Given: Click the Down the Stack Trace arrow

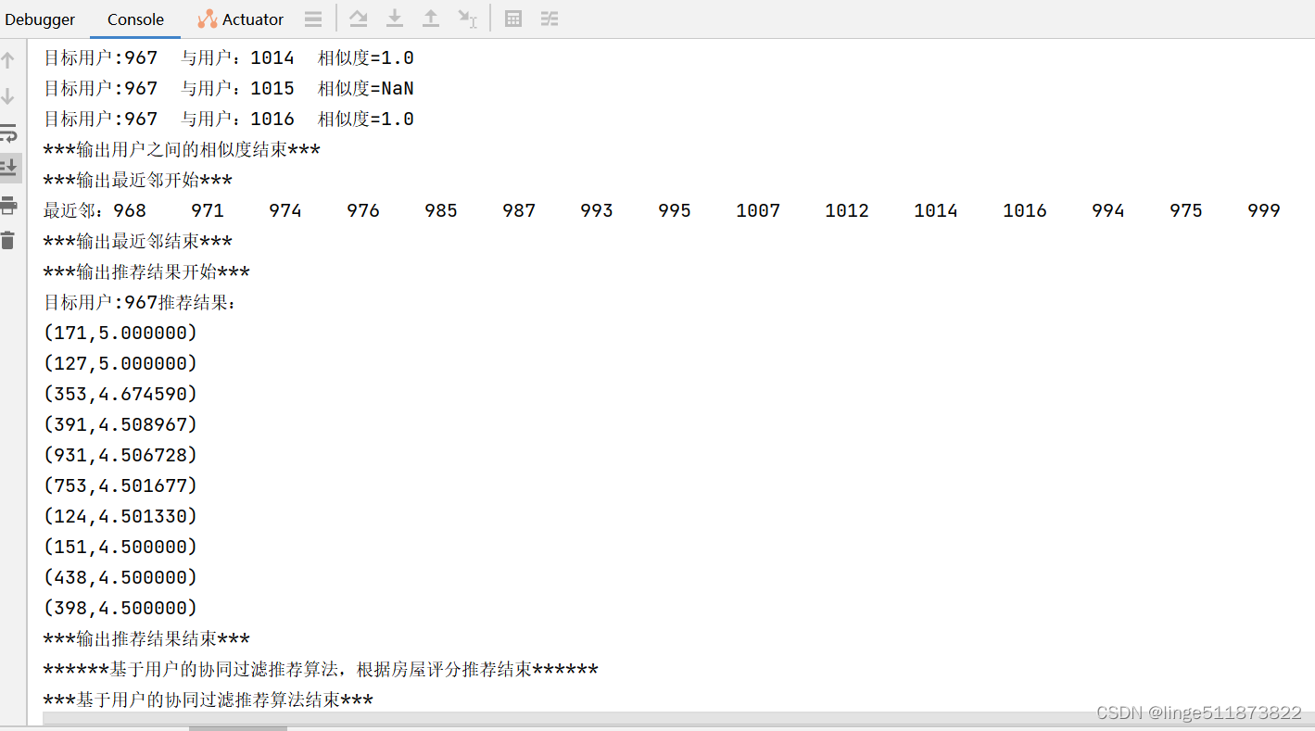Looking at the screenshot, I should click(8, 96).
